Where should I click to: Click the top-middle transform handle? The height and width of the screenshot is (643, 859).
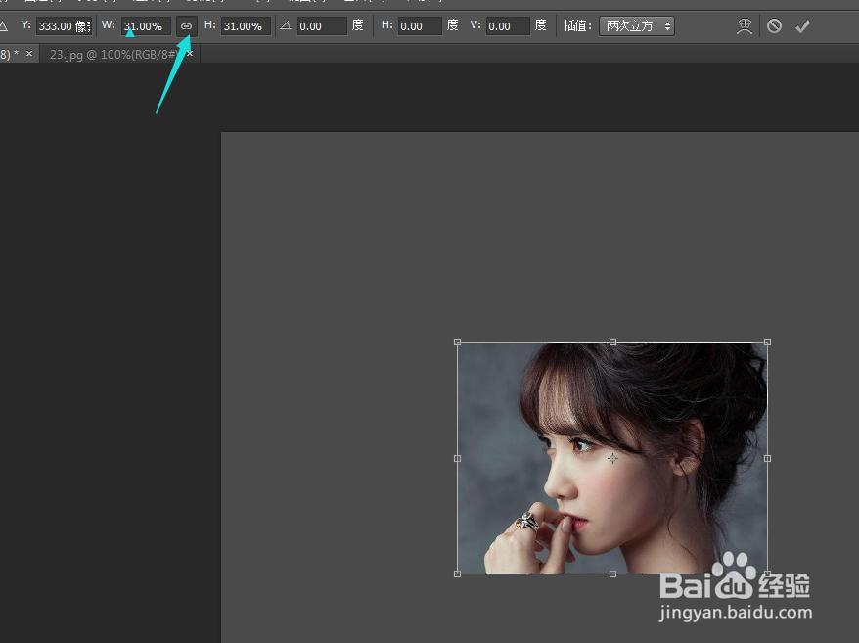(x=612, y=343)
